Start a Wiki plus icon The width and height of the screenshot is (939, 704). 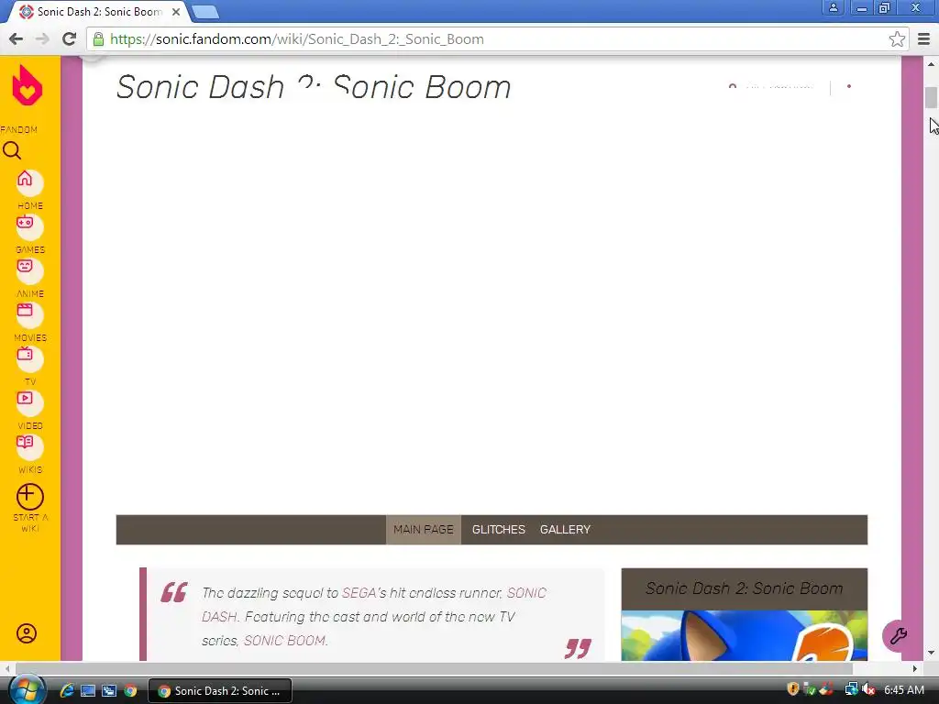[x=30, y=497]
